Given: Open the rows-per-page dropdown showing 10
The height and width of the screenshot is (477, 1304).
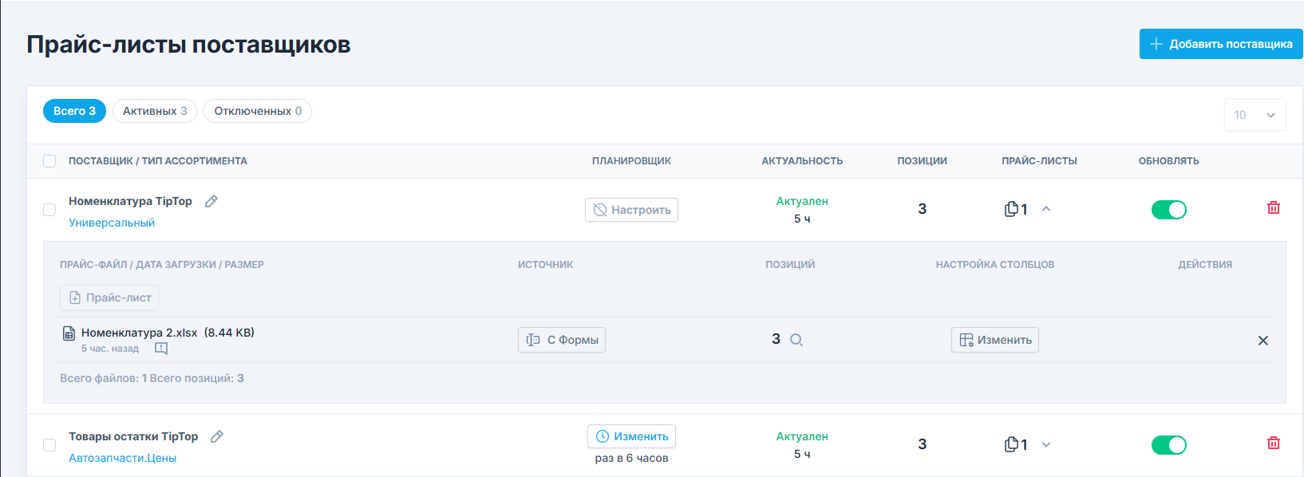Looking at the screenshot, I should 1255,115.
